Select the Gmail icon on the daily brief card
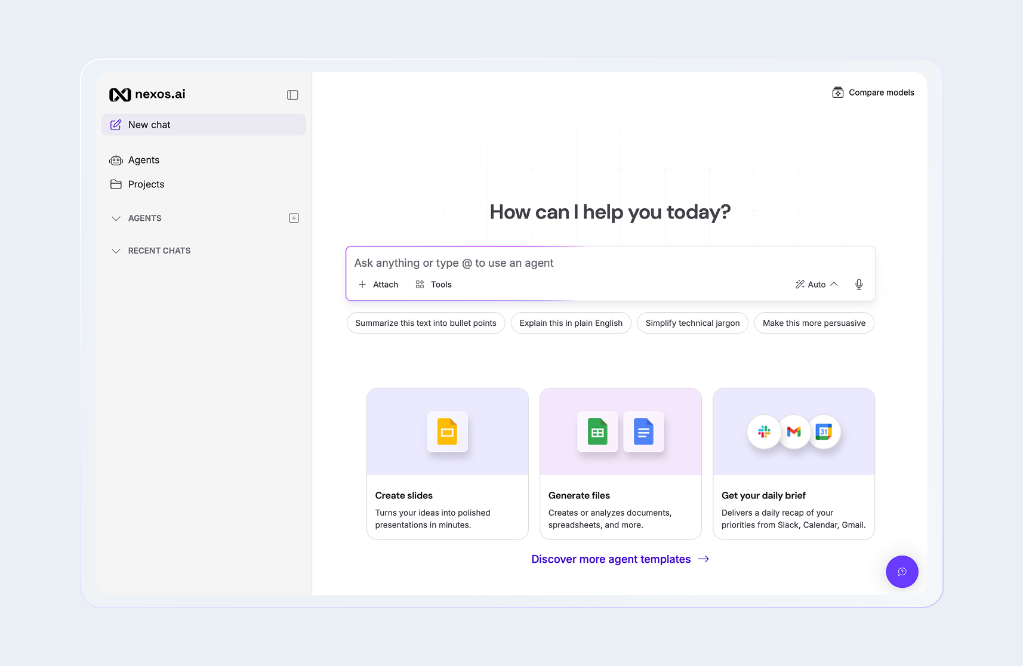This screenshot has height=666, width=1023. click(794, 432)
